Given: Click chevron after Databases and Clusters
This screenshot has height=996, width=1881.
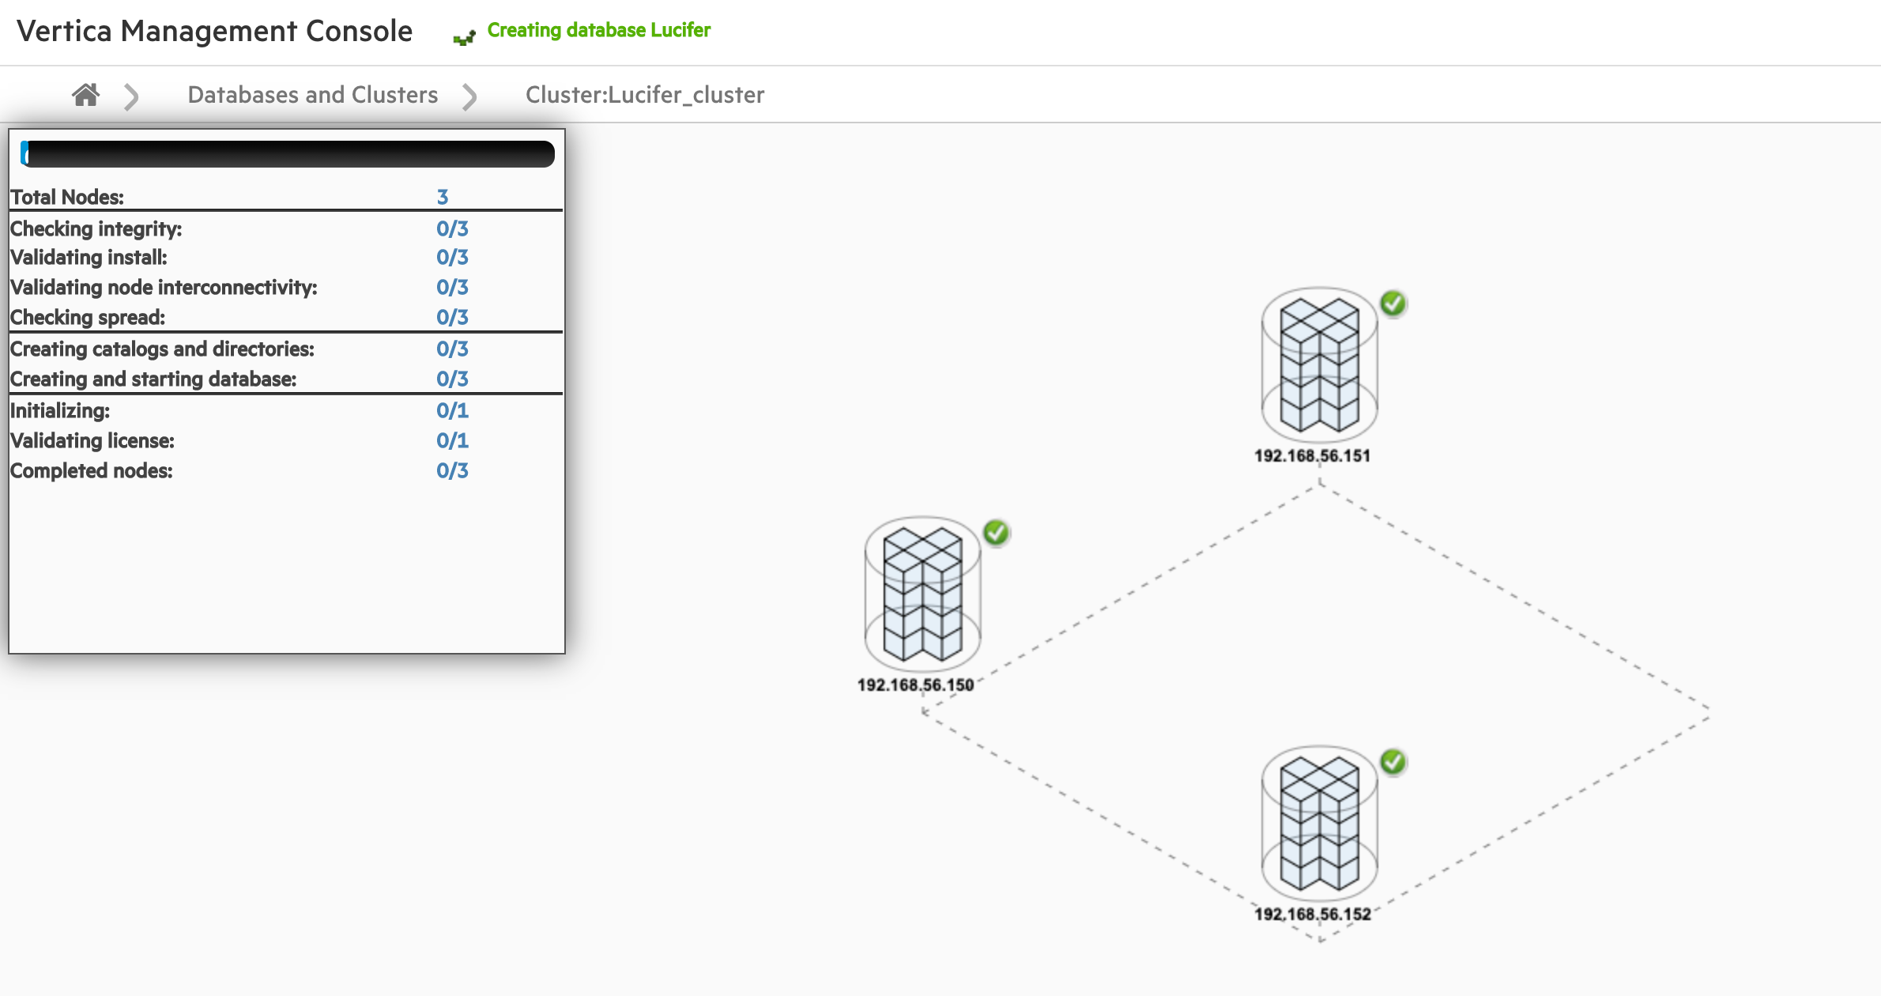Looking at the screenshot, I should pyautogui.click(x=469, y=96).
